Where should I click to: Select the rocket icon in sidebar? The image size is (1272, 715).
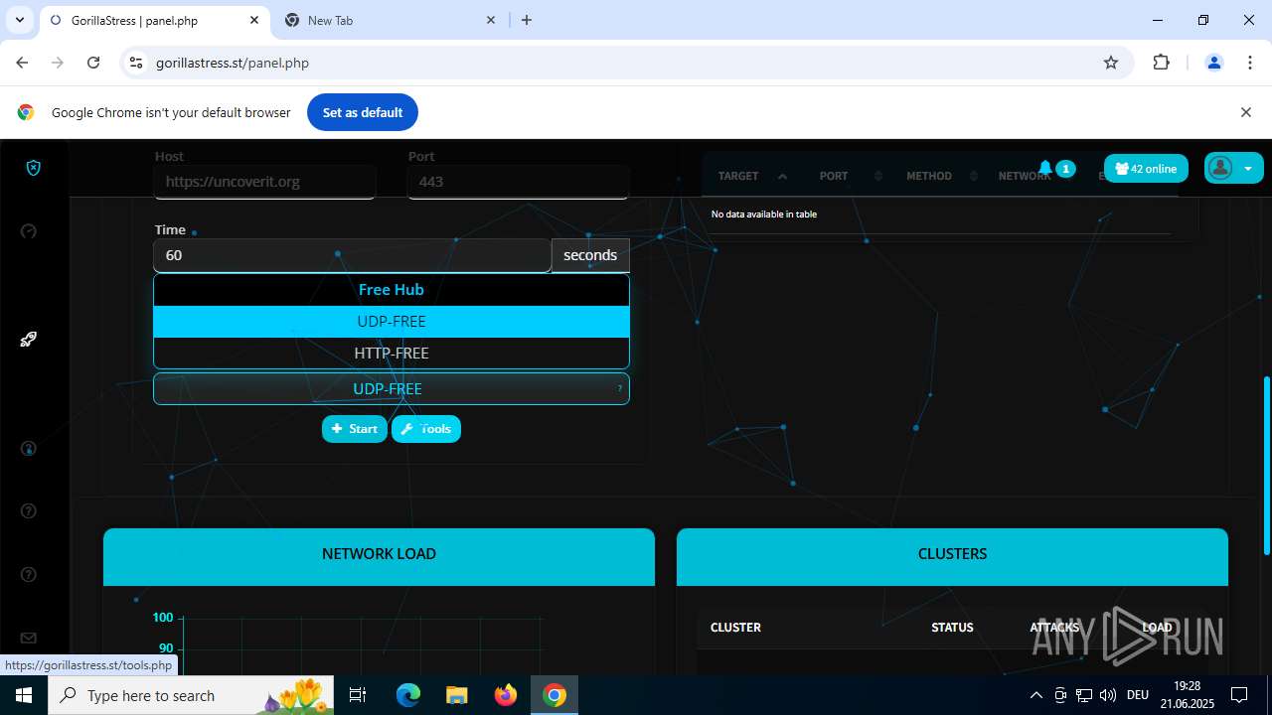click(x=29, y=340)
